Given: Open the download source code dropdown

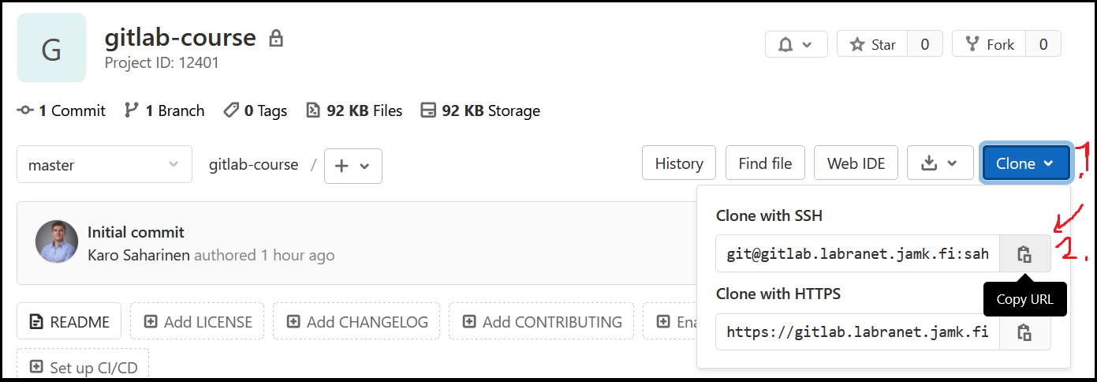Looking at the screenshot, I should pos(938,163).
